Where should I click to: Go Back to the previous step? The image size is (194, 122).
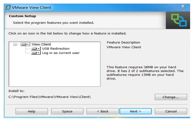tap(103, 111)
